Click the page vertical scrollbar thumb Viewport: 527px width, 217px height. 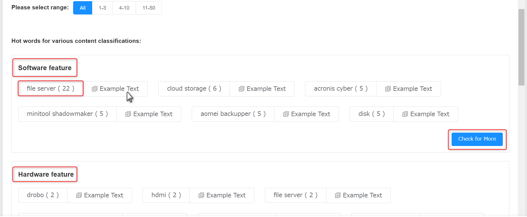521,47
